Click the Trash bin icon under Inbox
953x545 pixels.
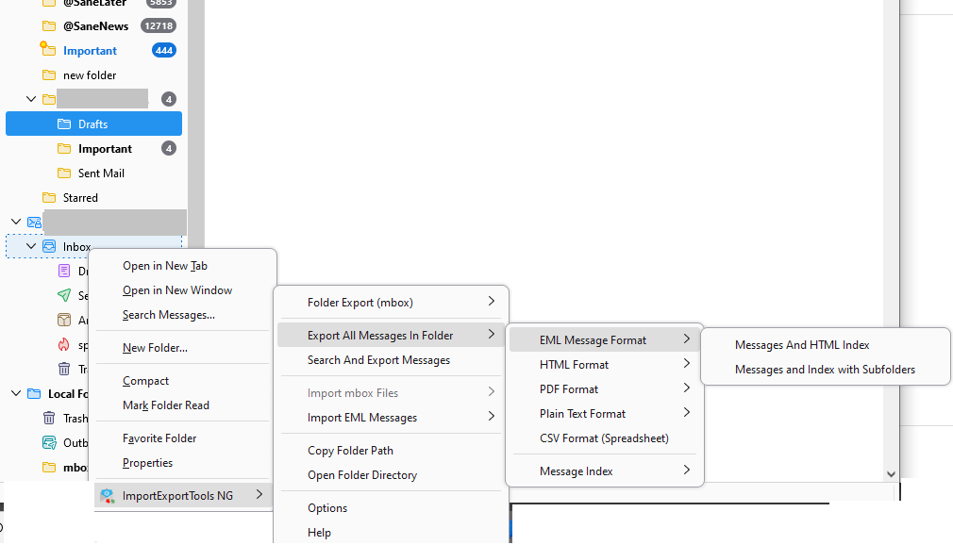tap(64, 369)
